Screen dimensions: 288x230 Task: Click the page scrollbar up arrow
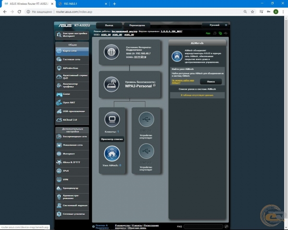point(286,18)
